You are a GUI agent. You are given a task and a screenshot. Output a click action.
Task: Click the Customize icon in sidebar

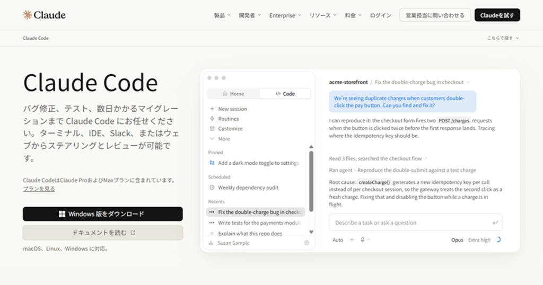(212, 128)
